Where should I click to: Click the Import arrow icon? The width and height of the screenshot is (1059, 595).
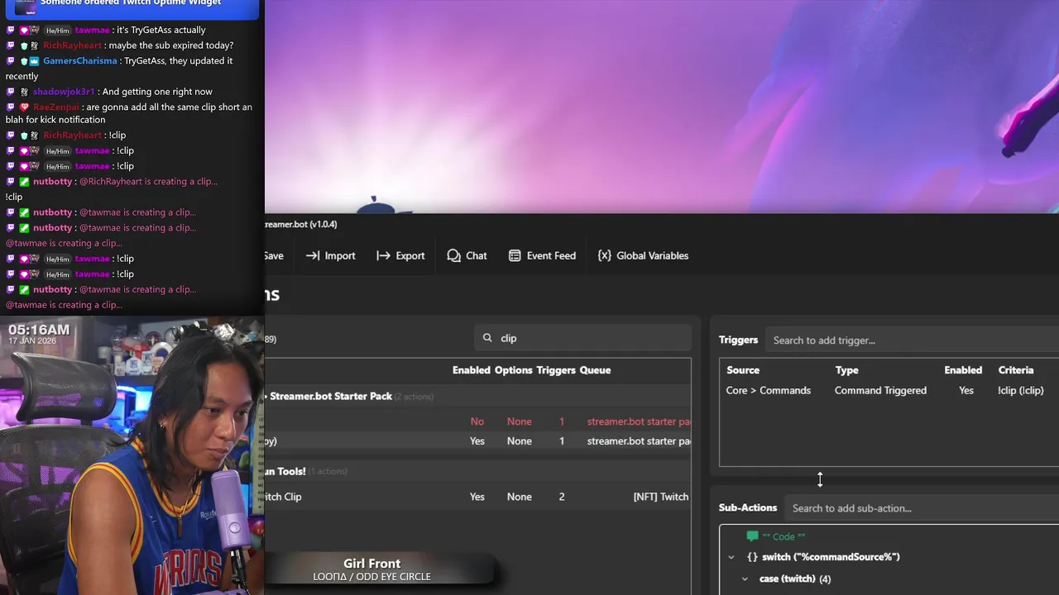[312, 256]
